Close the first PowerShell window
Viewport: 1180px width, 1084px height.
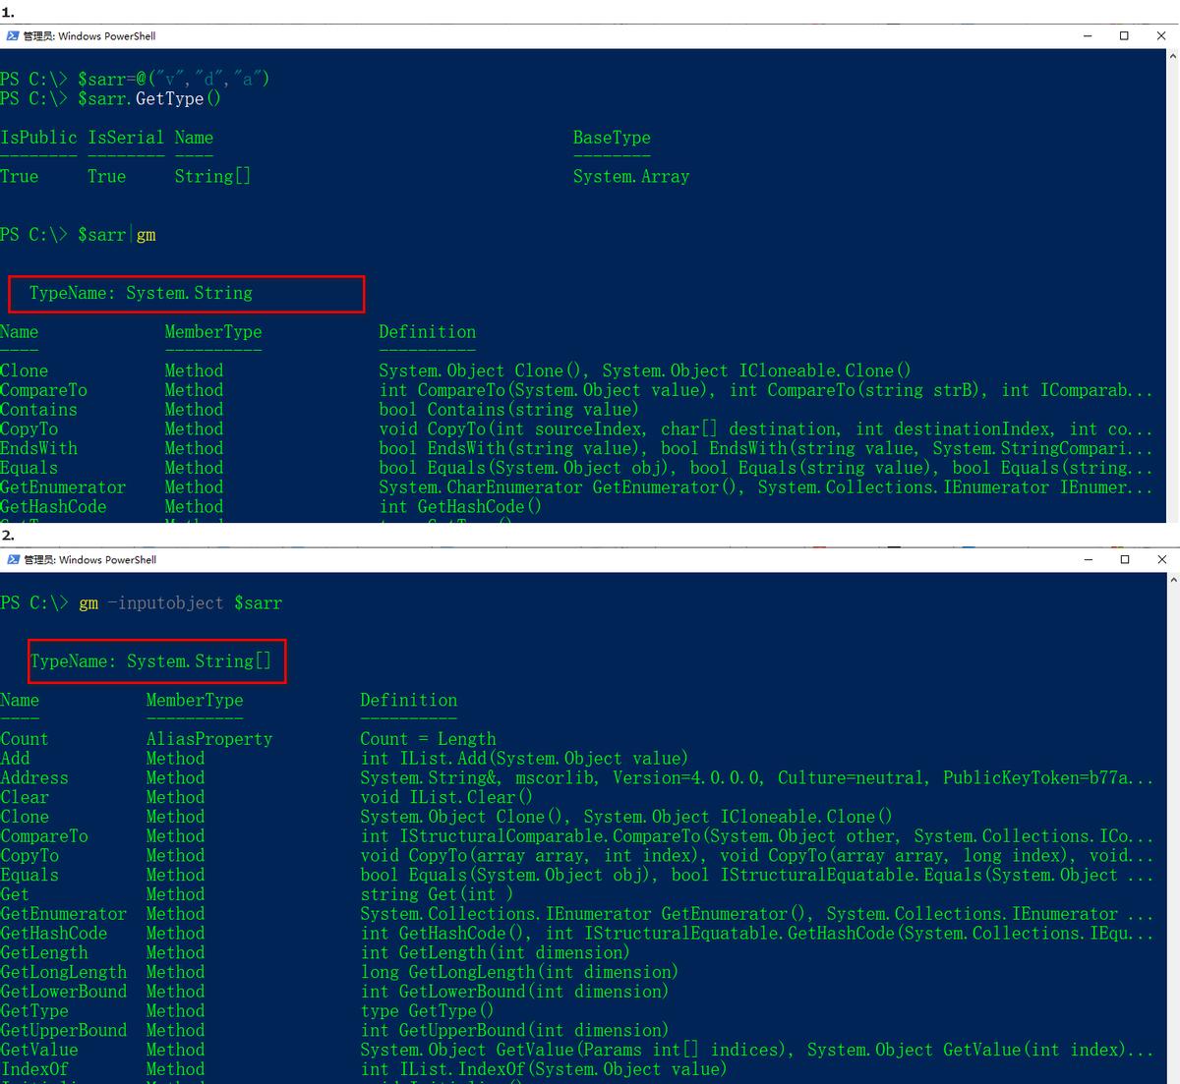pyautogui.click(x=1161, y=36)
